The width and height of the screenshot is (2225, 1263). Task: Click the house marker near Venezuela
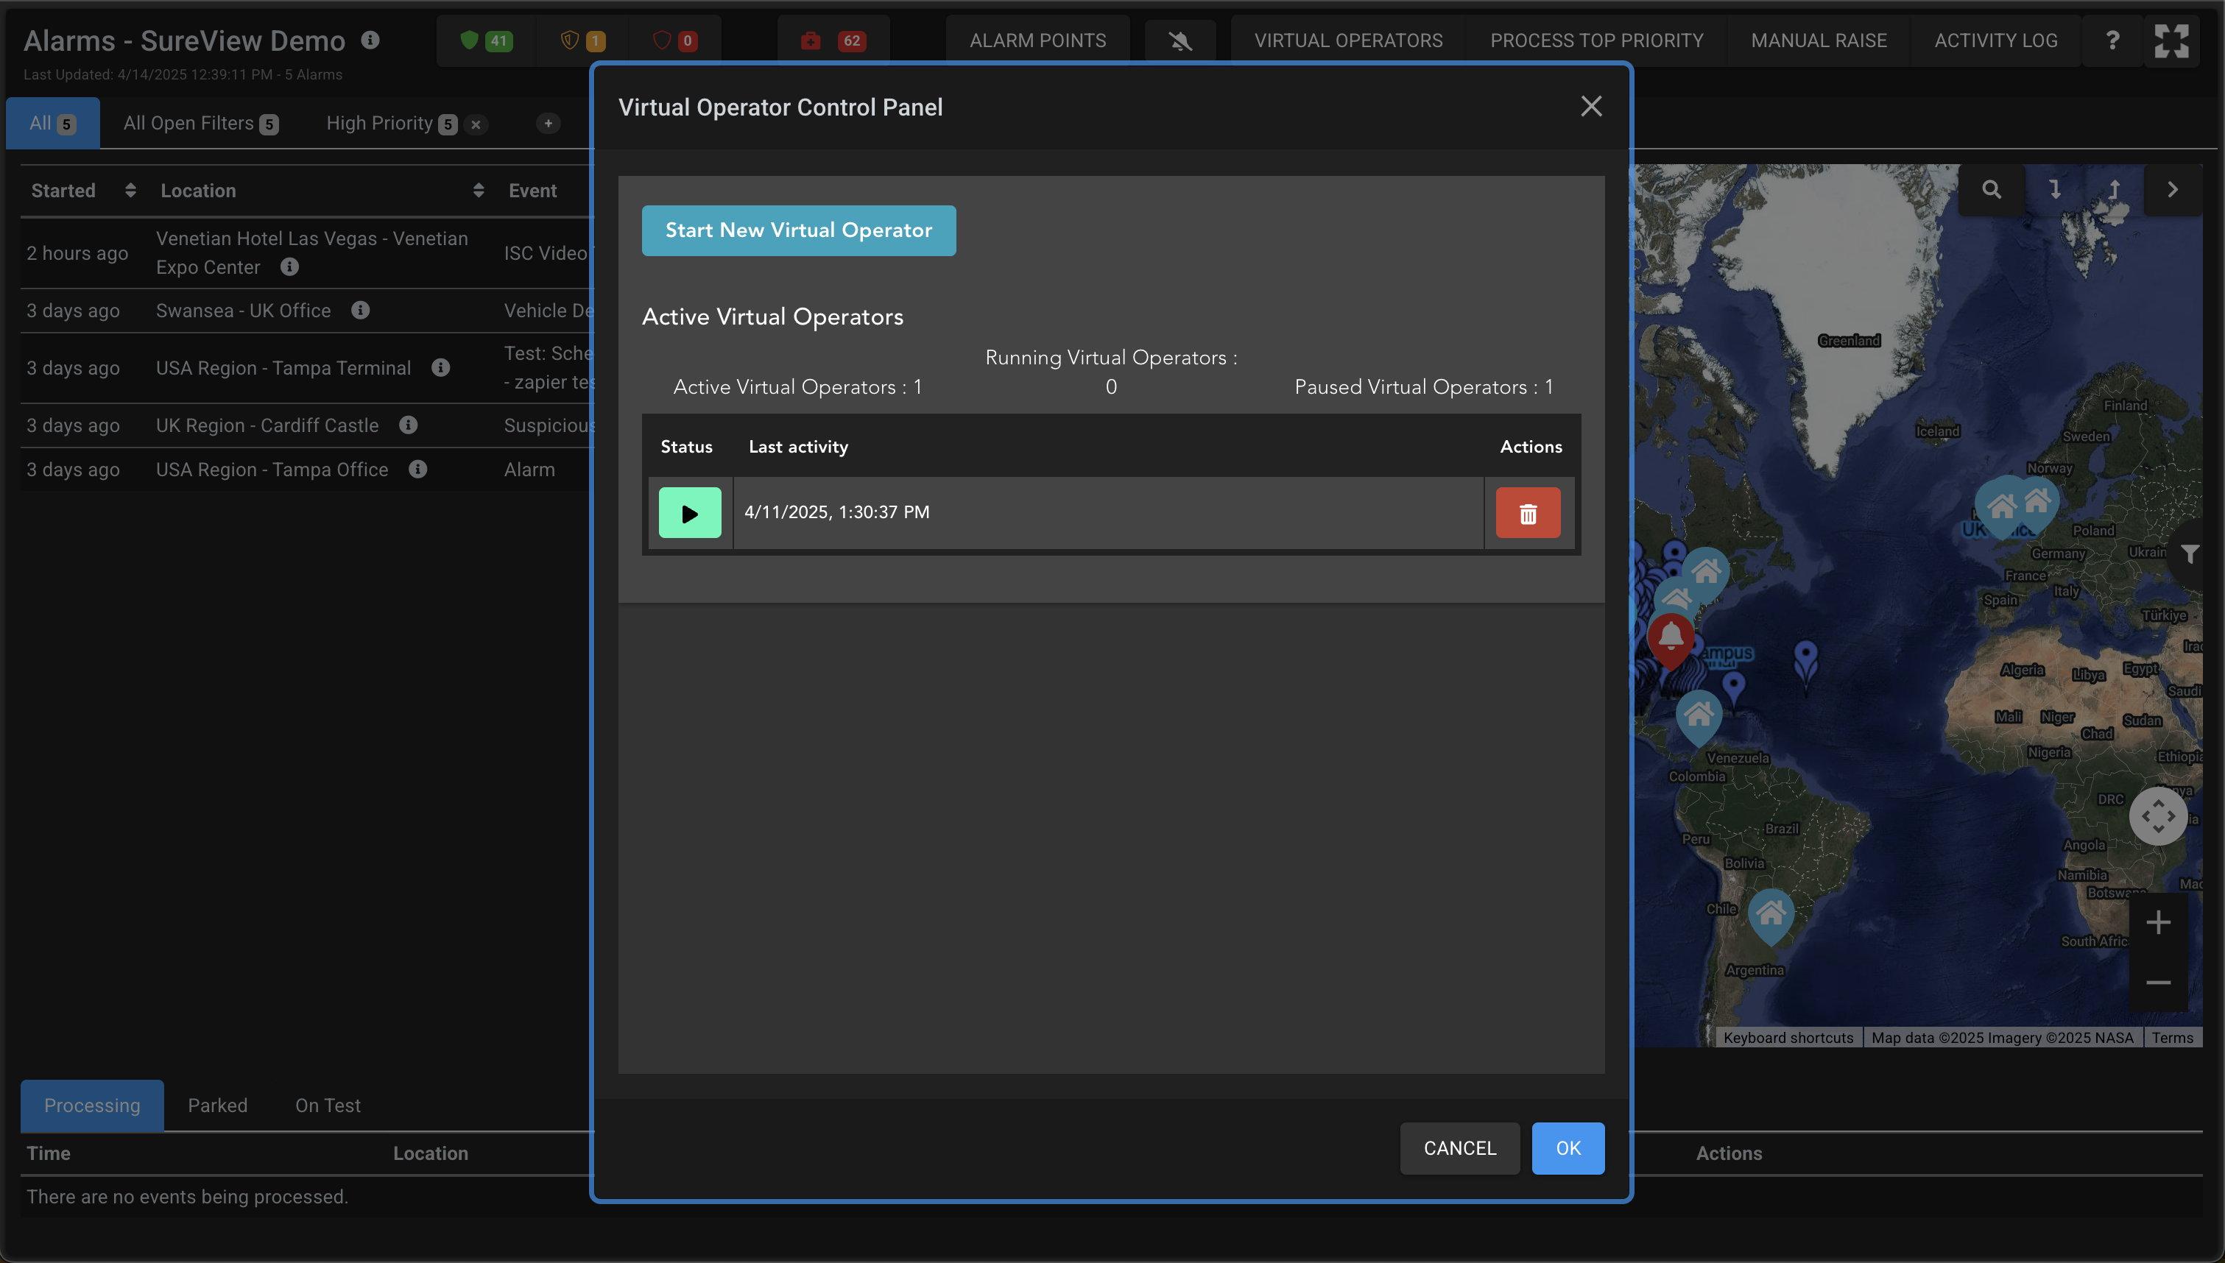[x=1699, y=717]
